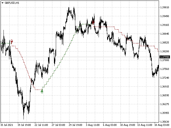Image resolution: width=171 pixels, height=128 pixels.
Task: Click the 3 Aug 11:00 time label
Action: [93, 125]
